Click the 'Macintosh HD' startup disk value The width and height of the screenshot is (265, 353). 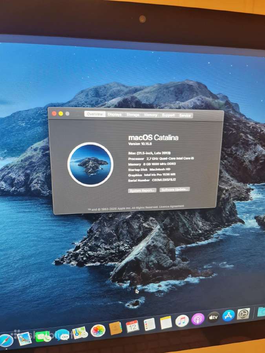[x=160, y=169]
